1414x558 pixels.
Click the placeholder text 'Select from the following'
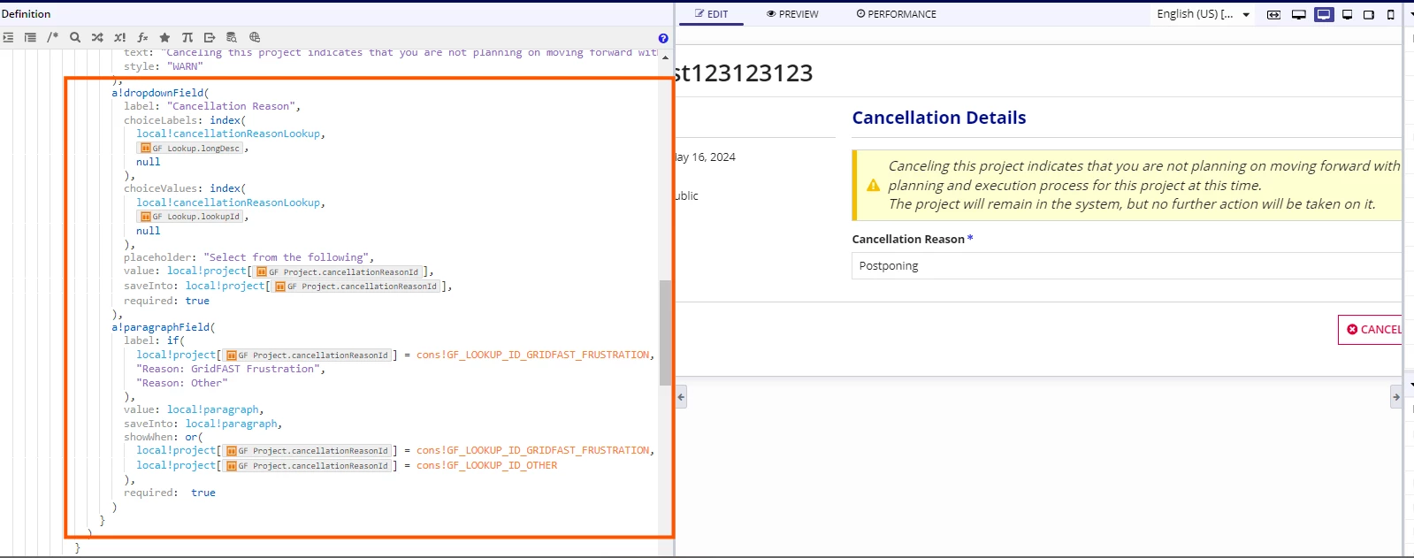pos(289,257)
